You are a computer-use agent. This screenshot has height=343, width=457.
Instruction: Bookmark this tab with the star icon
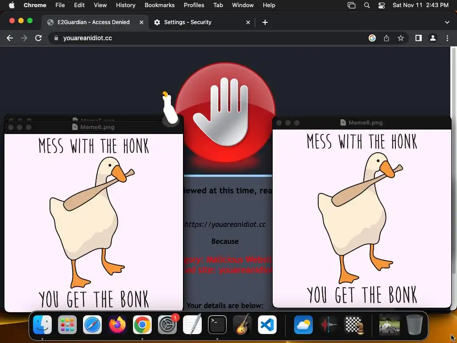point(401,38)
